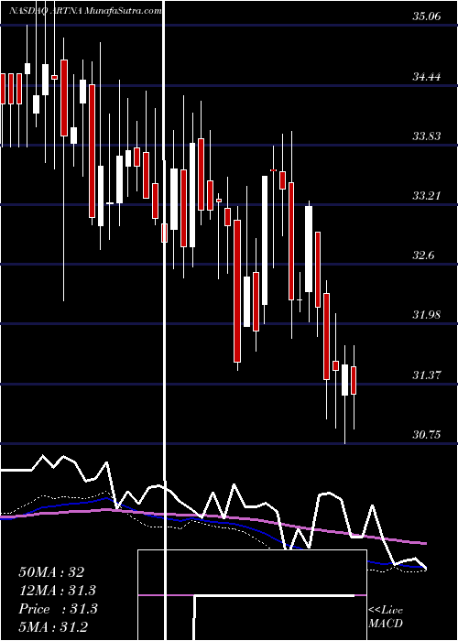The height and width of the screenshot is (641, 458).
Task: Click the NASDAQ ARTNA MunafaSutra.com header text
Action: coord(85,11)
